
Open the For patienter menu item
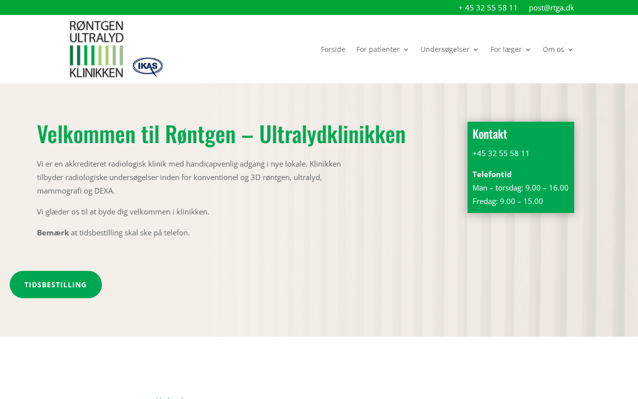point(378,49)
